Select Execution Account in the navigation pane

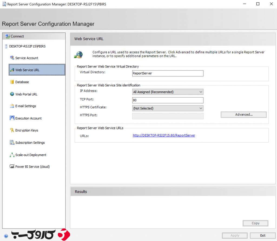(28, 118)
